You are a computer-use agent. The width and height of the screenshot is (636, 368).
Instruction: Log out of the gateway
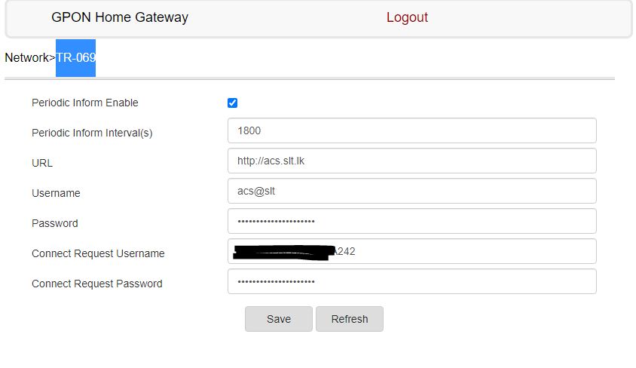coord(407,17)
